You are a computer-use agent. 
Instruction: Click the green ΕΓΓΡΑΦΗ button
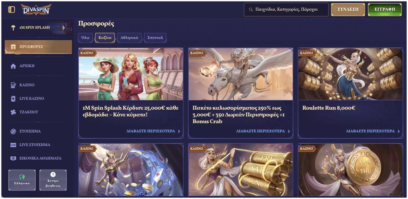(x=385, y=10)
